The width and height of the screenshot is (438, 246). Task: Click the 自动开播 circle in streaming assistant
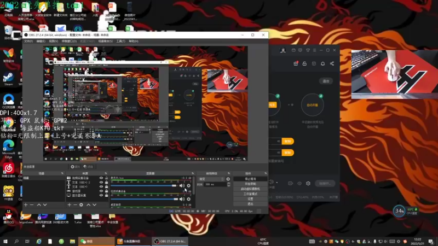tap(312, 105)
